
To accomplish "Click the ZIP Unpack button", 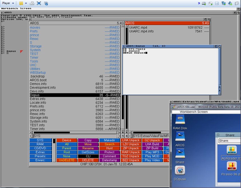I will (131, 148).
